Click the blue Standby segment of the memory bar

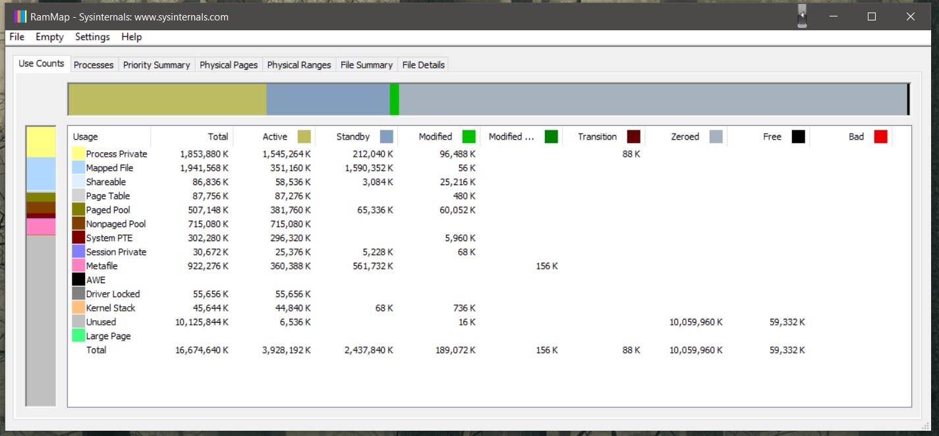click(328, 99)
